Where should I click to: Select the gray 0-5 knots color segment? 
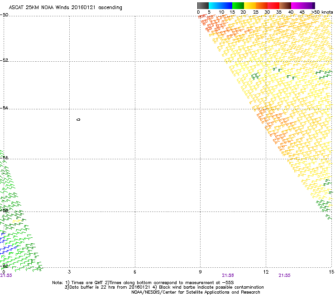click(x=203, y=5)
